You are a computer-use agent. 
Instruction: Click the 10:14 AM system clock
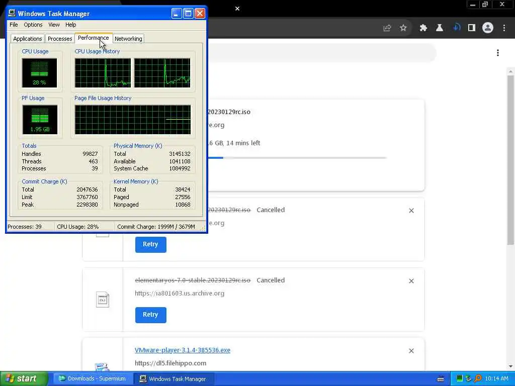tap(496, 379)
